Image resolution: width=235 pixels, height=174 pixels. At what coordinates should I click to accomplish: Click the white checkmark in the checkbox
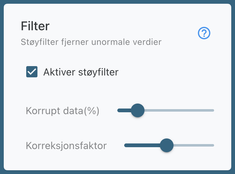pyautogui.click(x=32, y=72)
